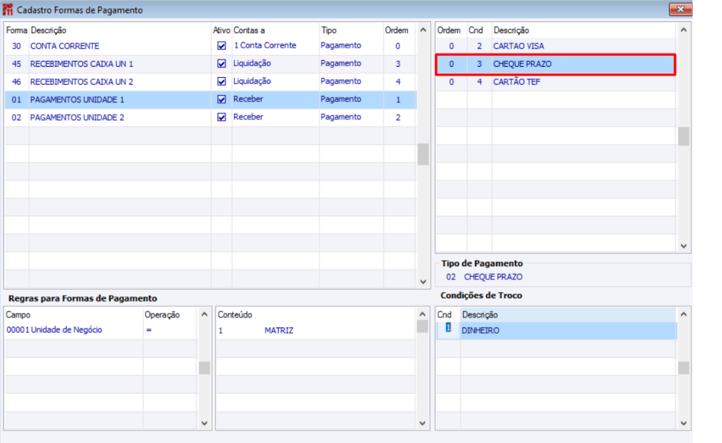Uncheck Ativo for CONTA CORRENTE row
The width and height of the screenshot is (722, 443).
coord(221,46)
